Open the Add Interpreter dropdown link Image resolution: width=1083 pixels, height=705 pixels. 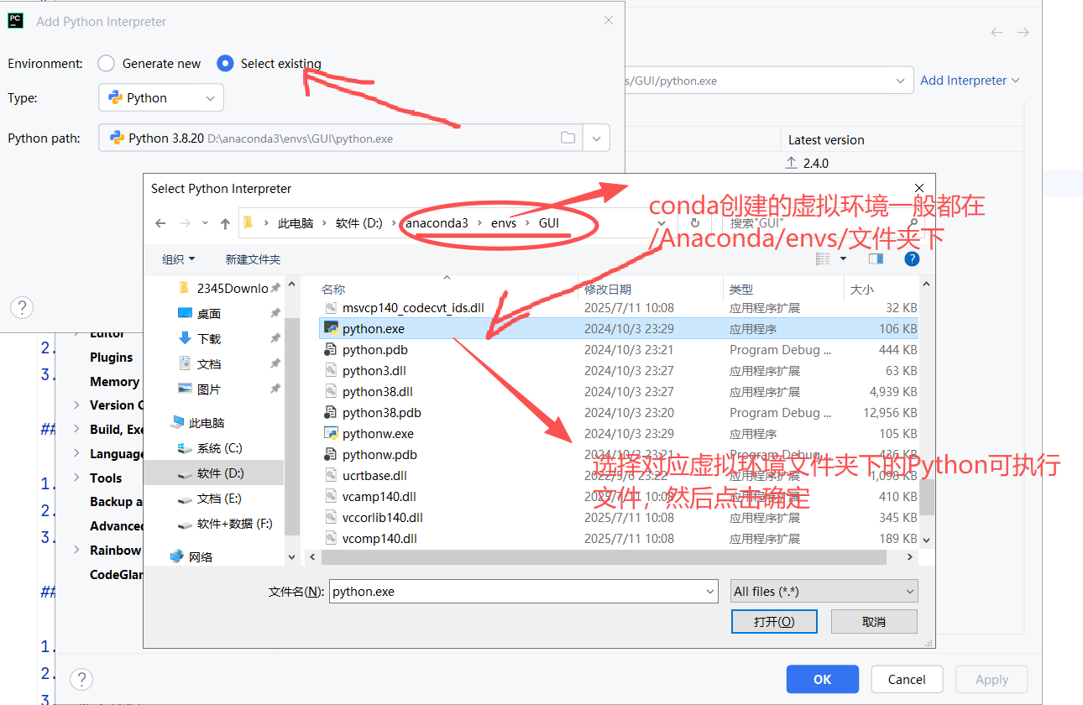970,80
